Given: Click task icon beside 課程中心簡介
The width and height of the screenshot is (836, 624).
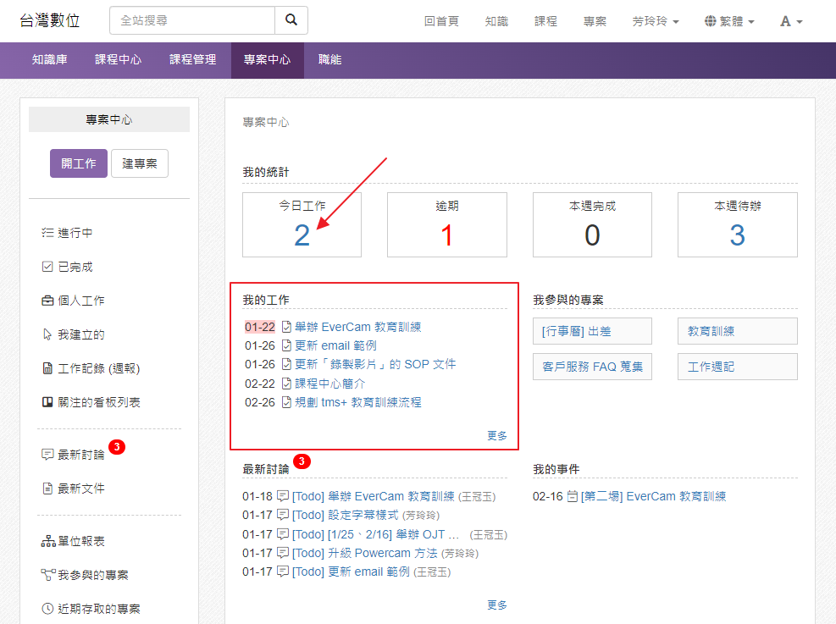Looking at the screenshot, I should (x=286, y=384).
